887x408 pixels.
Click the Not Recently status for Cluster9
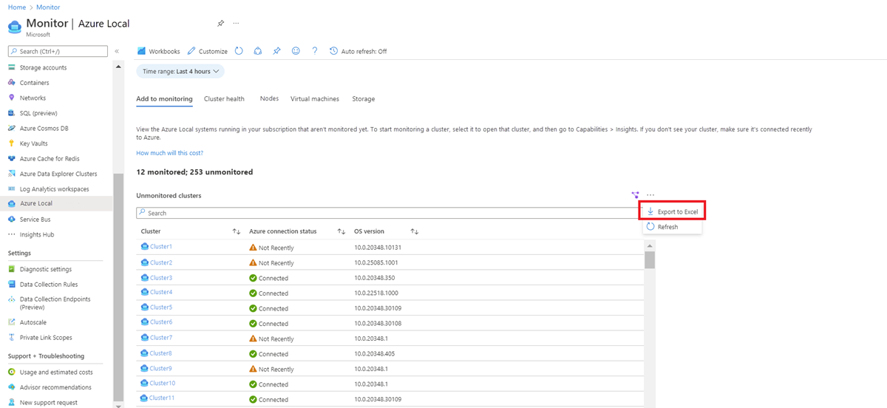tap(276, 370)
